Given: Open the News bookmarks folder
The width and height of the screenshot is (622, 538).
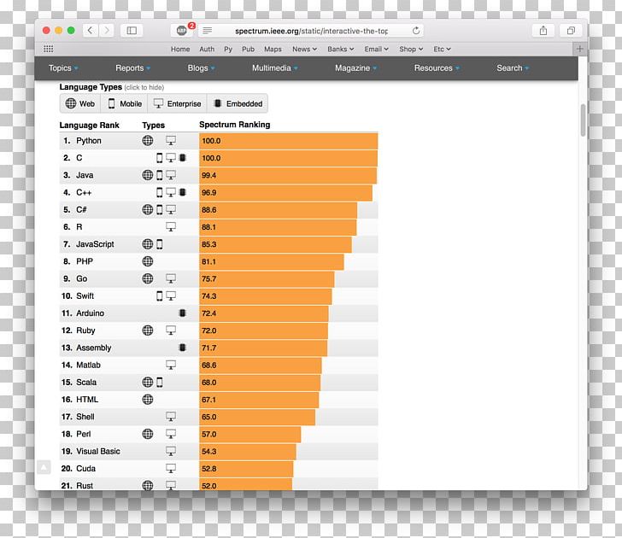Looking at the screenshot, I should click(x=304, y=50).
